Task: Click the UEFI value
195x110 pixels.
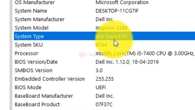Action: click(x=101, y=87)
